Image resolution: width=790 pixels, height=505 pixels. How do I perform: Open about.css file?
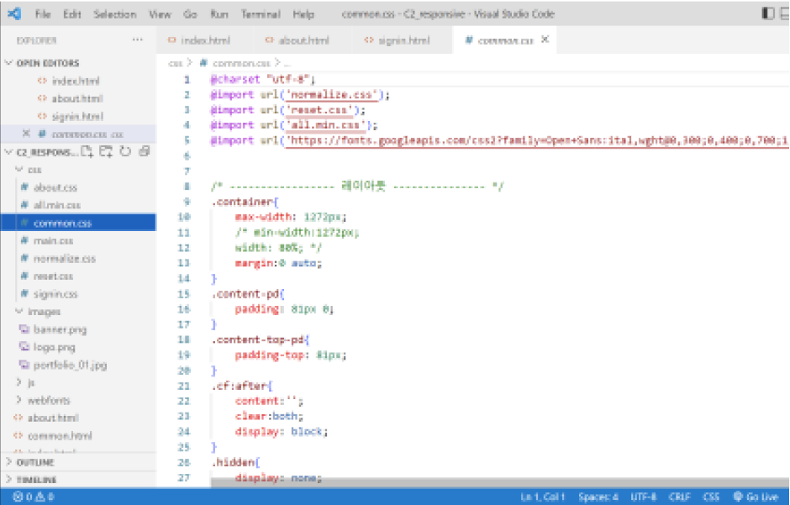tap(55, 187)
